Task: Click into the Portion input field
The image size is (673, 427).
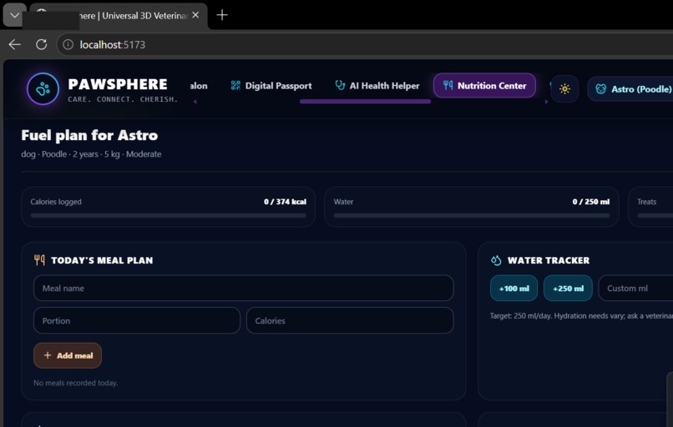Action: pos(137,320)
